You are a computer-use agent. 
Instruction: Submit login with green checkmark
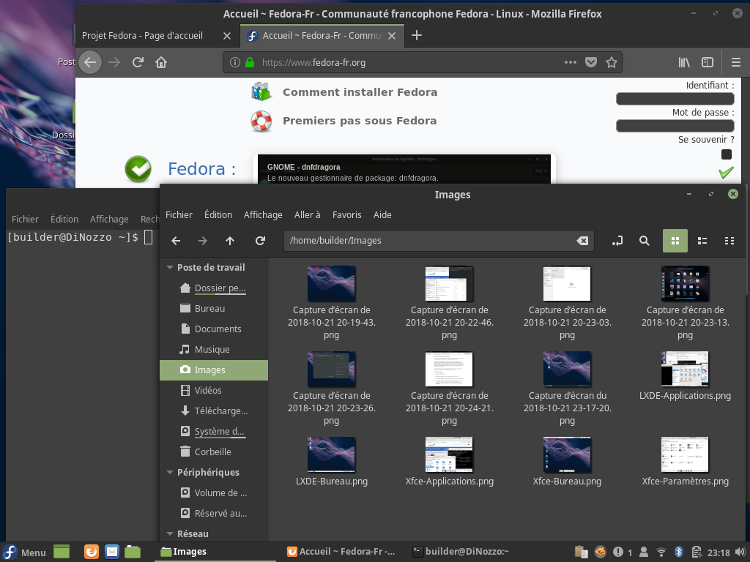726,173
